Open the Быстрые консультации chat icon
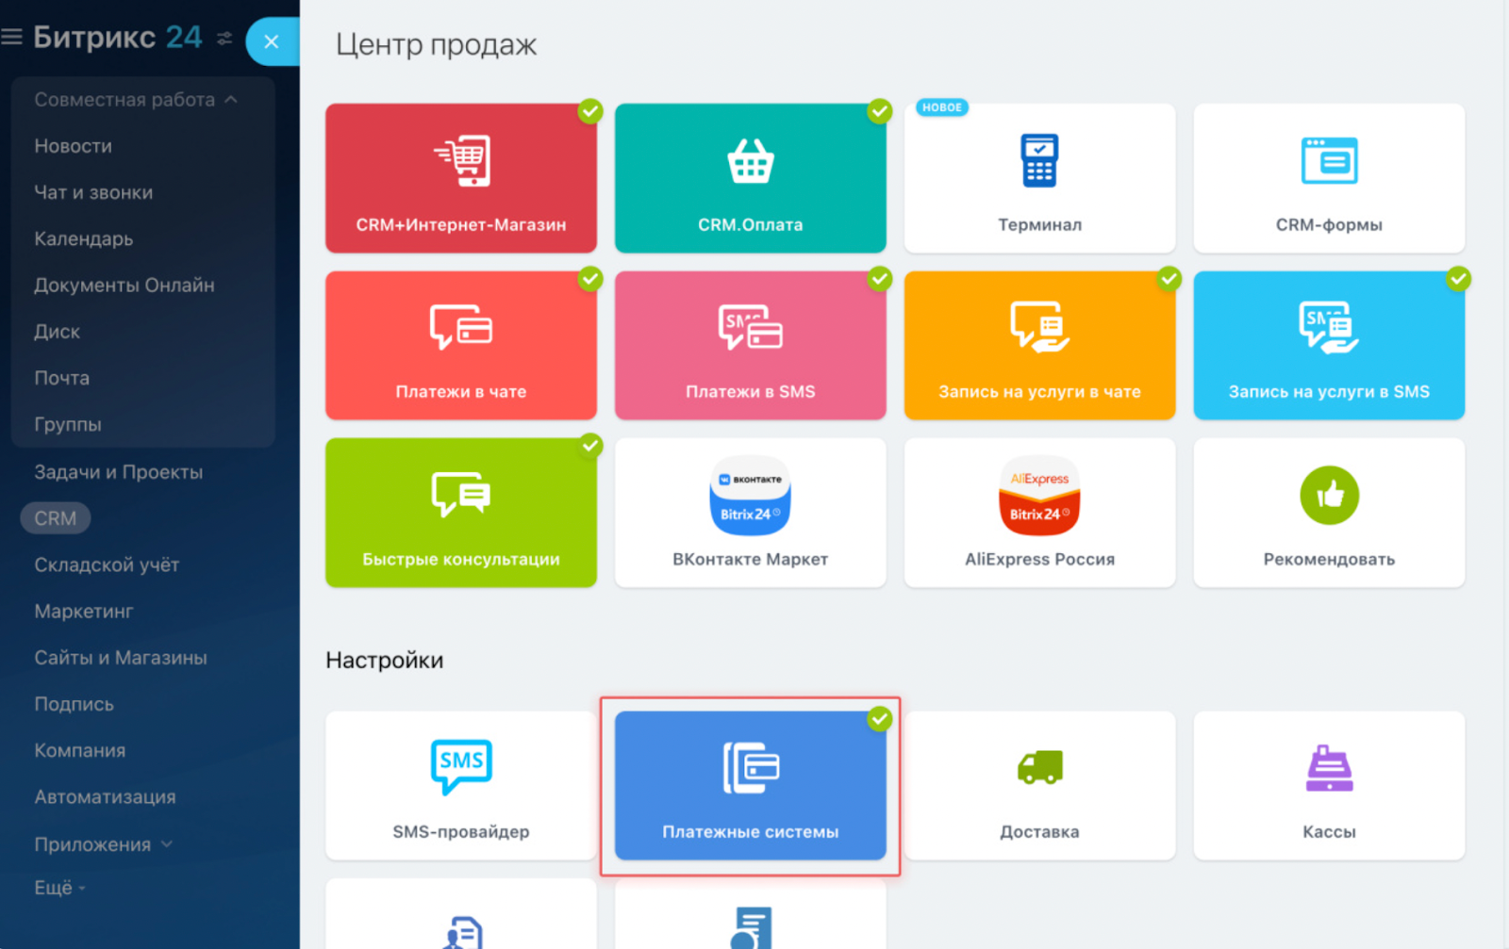 461,494
